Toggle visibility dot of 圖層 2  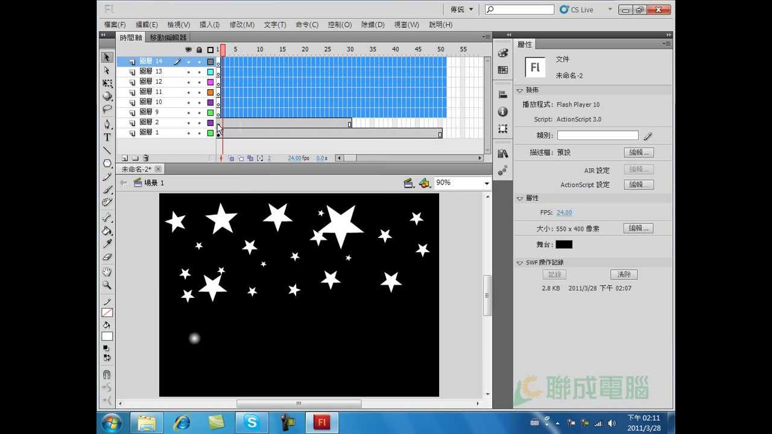point(188,122)
